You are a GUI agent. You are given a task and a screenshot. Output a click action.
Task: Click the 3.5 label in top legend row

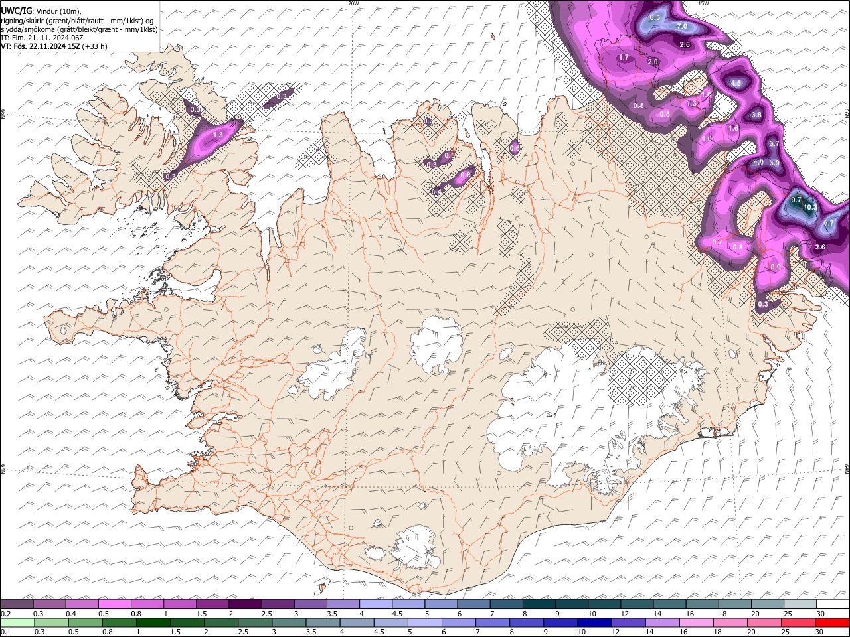click(333, 614)
